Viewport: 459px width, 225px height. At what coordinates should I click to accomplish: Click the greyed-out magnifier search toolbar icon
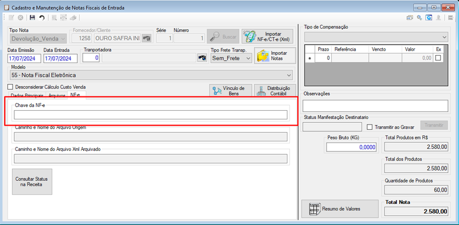tap(54, 18)
